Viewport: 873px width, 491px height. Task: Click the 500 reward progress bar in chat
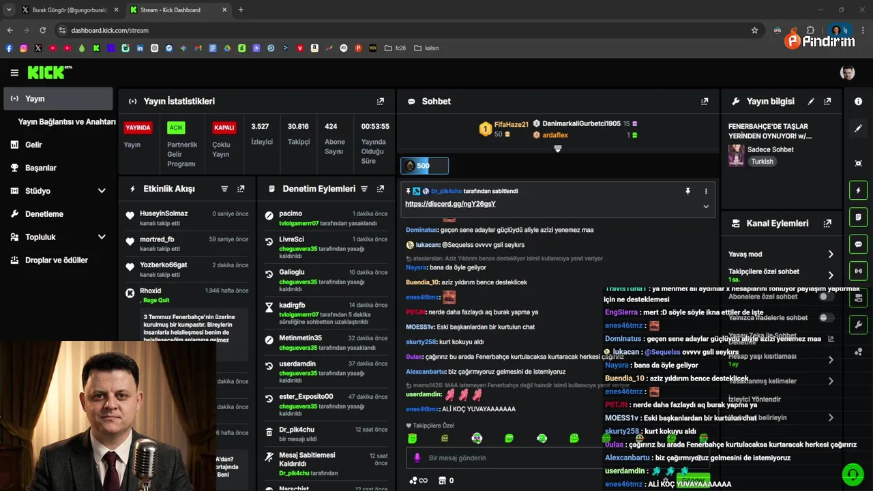(424, 166)
